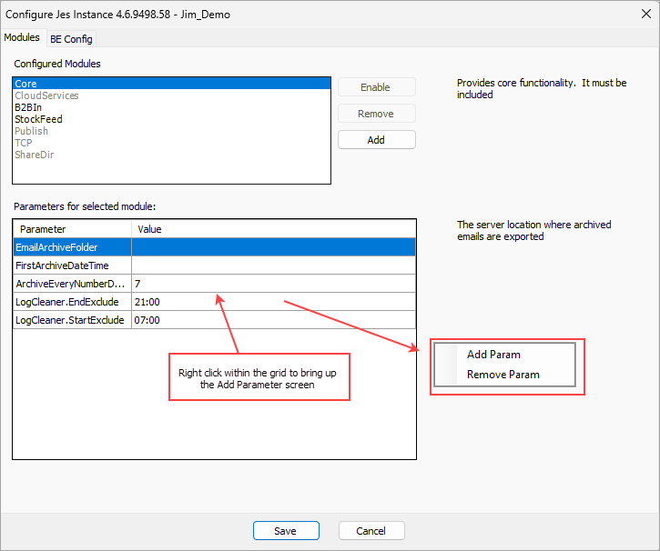660x551 pixels.
Task: Select the ShareDir module entry
Action: 34,155
